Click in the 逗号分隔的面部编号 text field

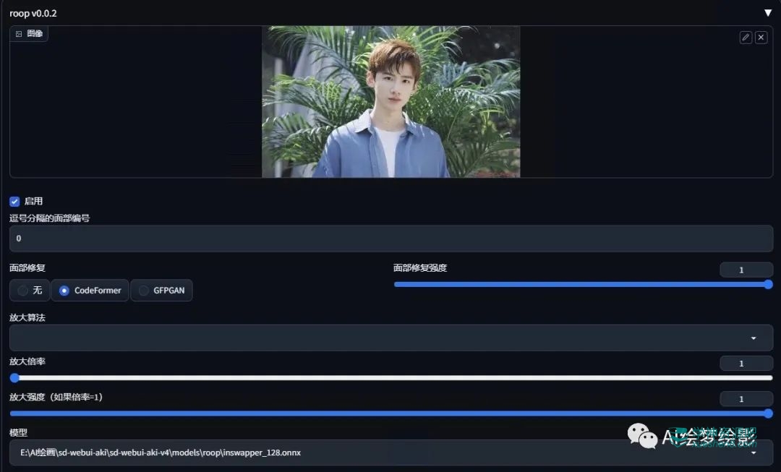tap(390, 239)
